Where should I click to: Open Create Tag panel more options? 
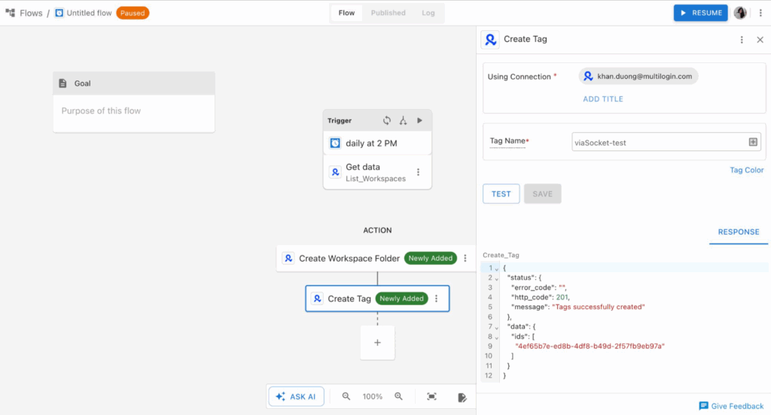coord(742,40)
